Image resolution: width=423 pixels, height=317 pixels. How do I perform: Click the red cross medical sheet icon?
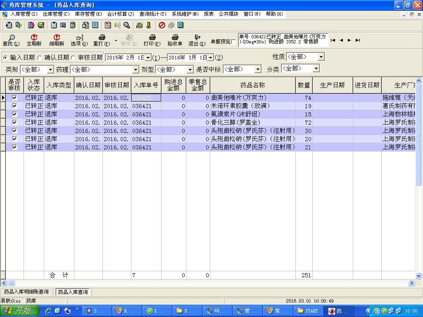(108, 25)
